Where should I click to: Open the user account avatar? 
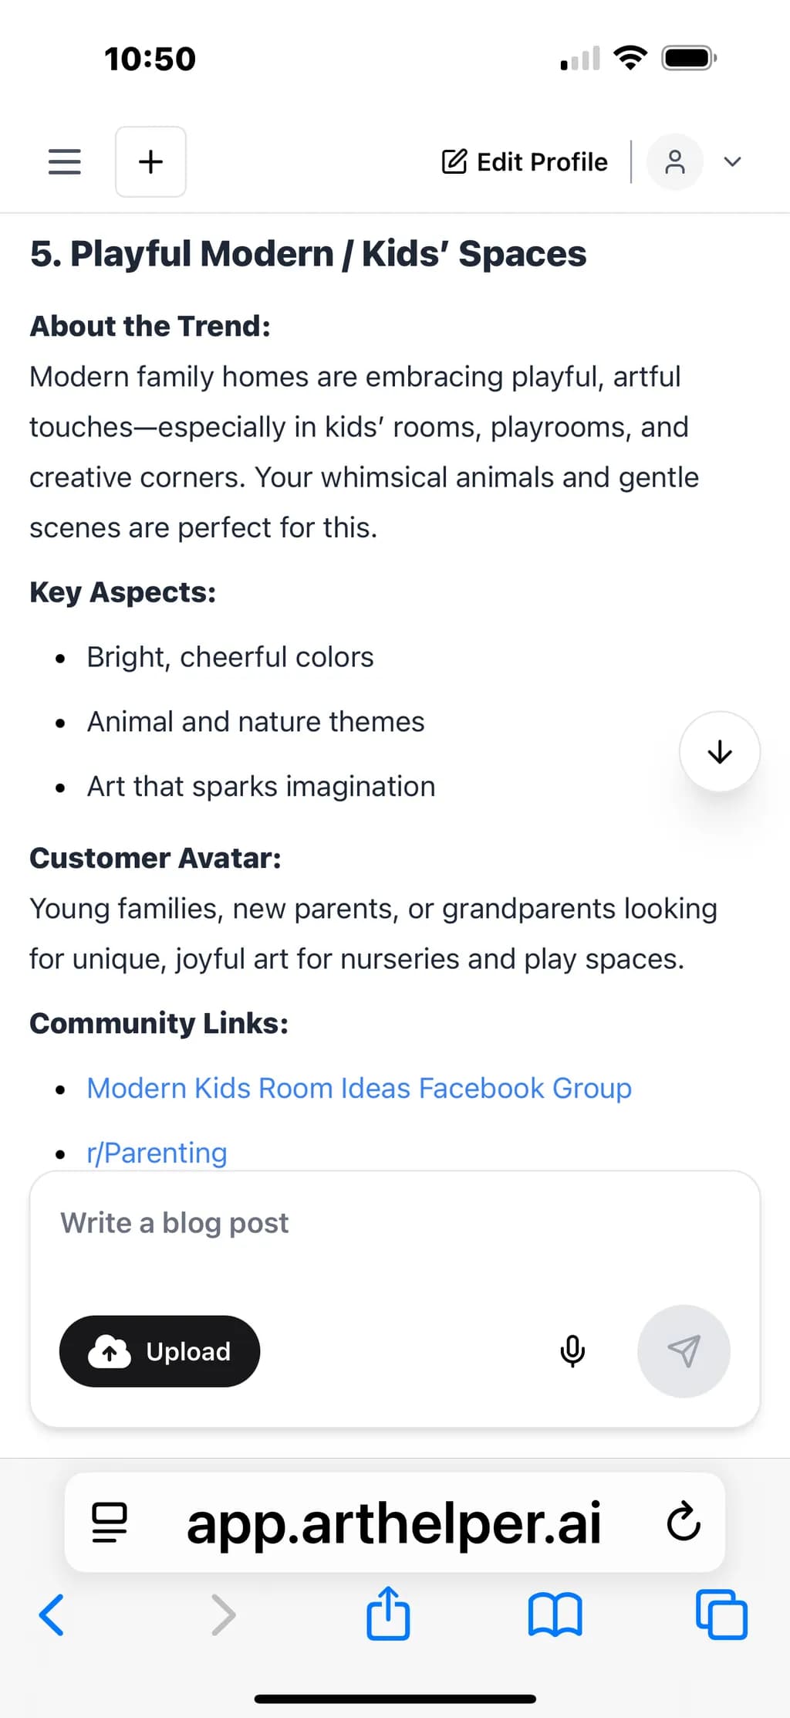point(674,161)
